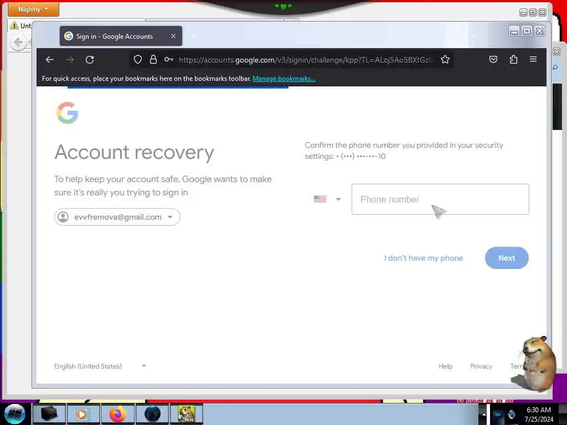The image size is (567, 425).
Task: Click the address bar URL
Action: [305, 60]
